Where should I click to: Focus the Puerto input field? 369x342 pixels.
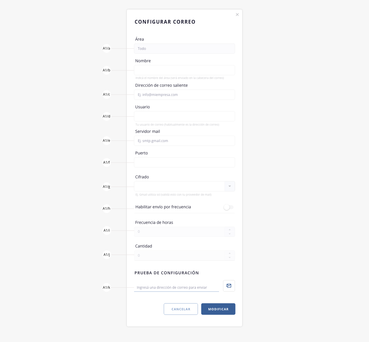point(184,163)
